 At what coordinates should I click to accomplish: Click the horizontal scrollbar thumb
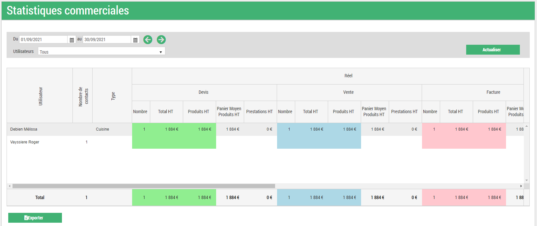coord(143,186)
